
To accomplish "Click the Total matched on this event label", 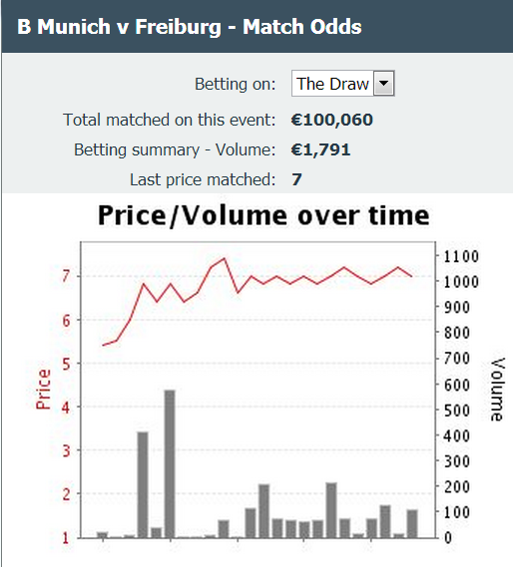I will click(170, 120).
